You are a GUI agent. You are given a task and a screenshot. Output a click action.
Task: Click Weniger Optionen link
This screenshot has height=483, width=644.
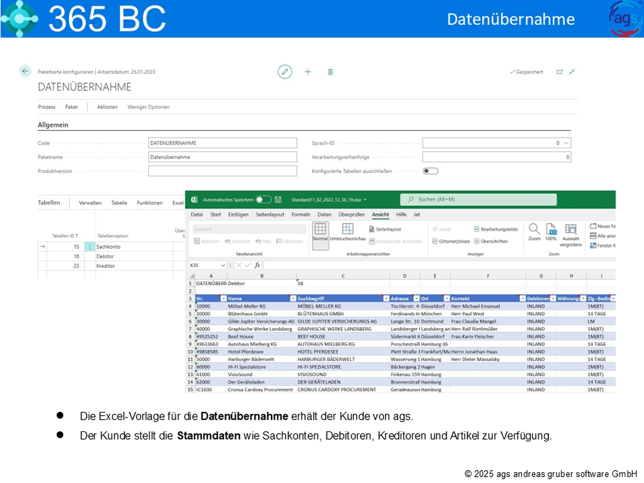click(148, 107)
